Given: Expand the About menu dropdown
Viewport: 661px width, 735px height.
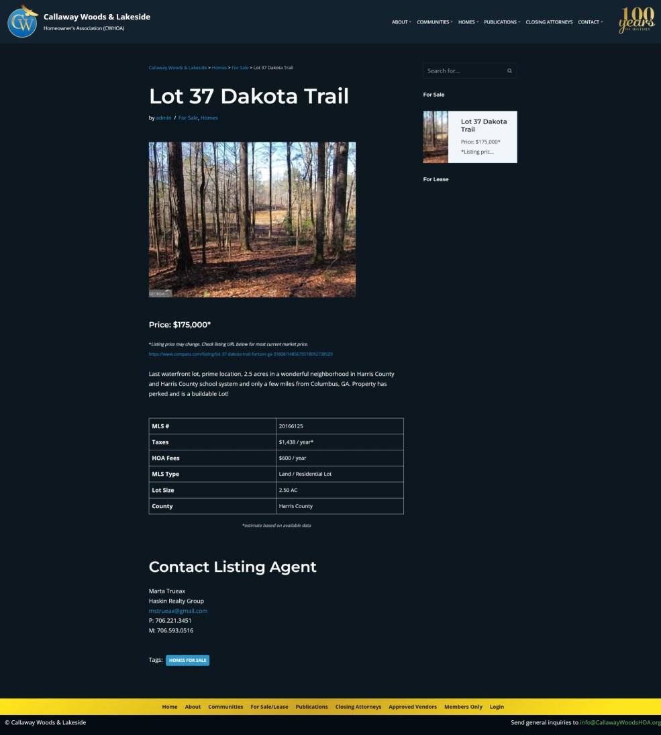Looking at the screenshot, I should [401, 22].
